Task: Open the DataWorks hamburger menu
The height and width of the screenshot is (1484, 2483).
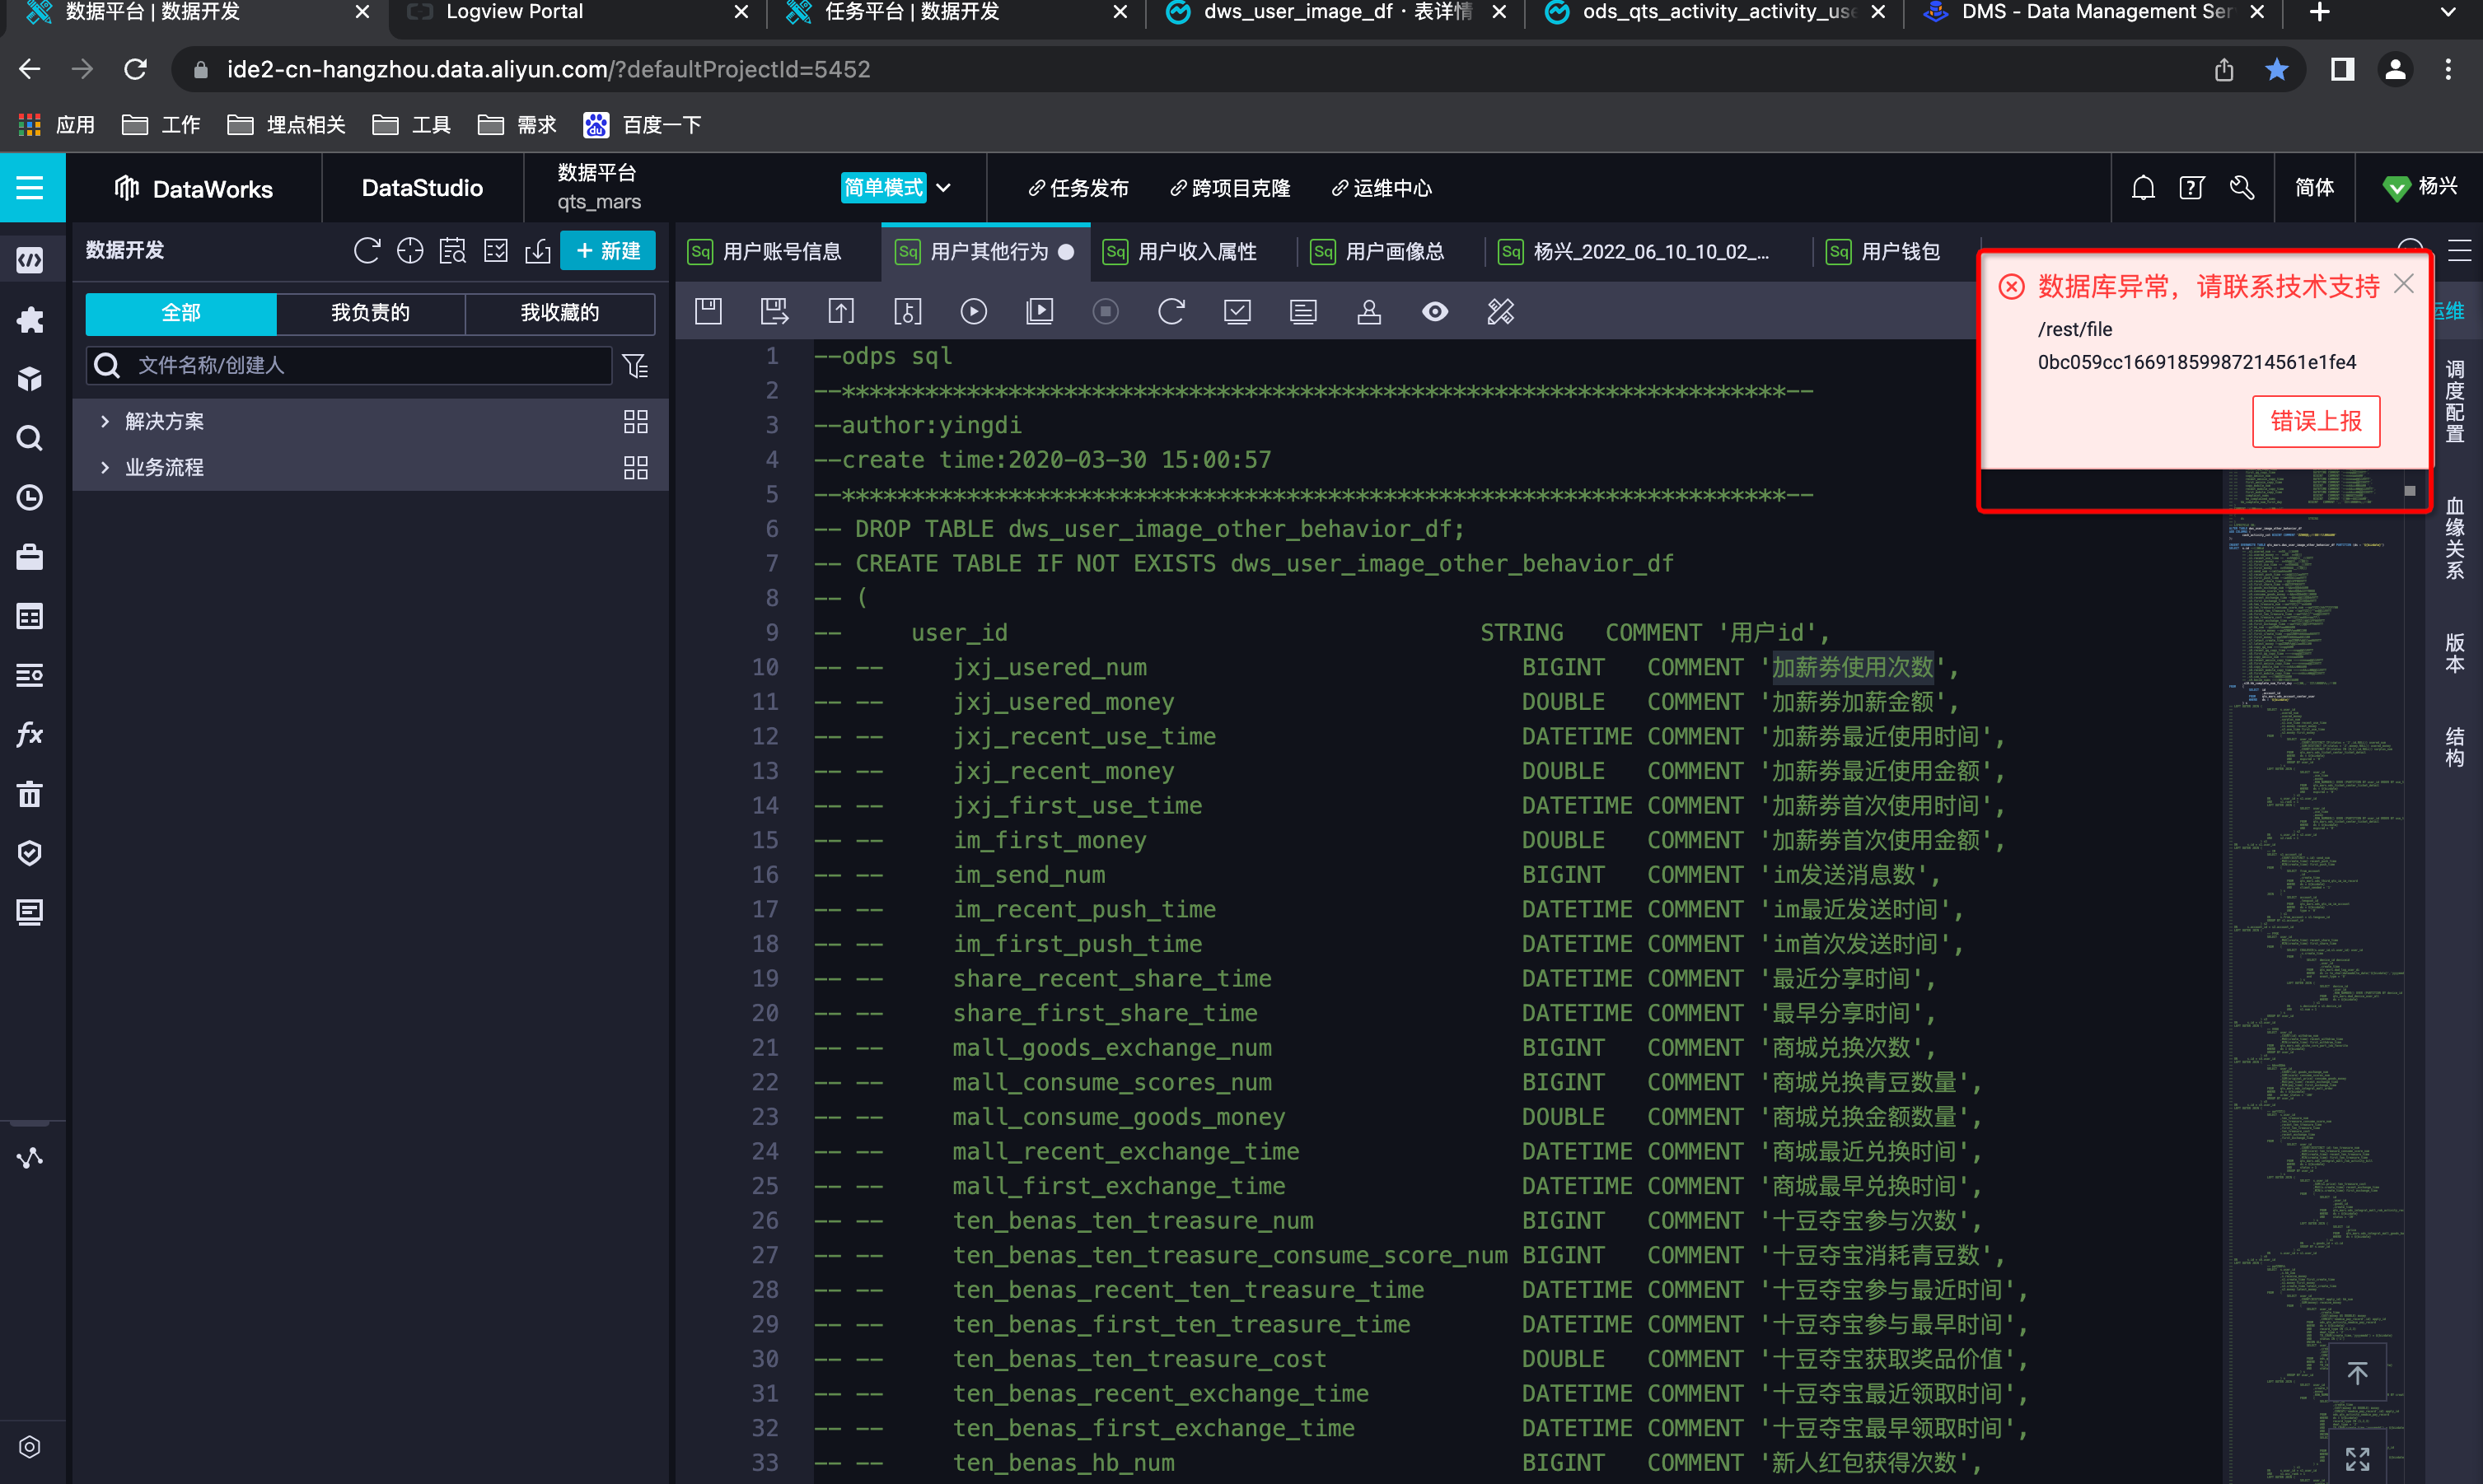Action: pos(30,188)
